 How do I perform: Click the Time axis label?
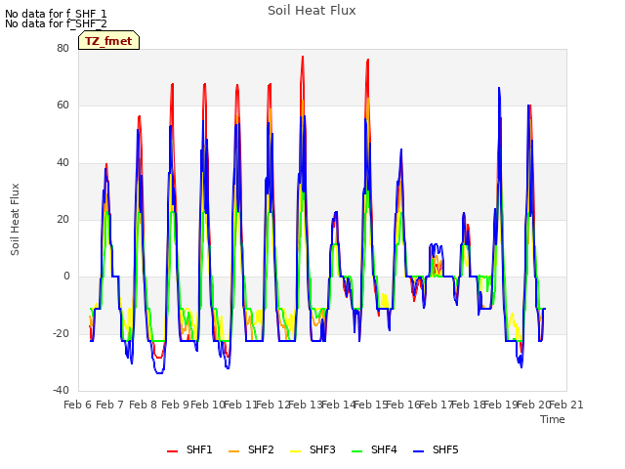pos(553,419)
